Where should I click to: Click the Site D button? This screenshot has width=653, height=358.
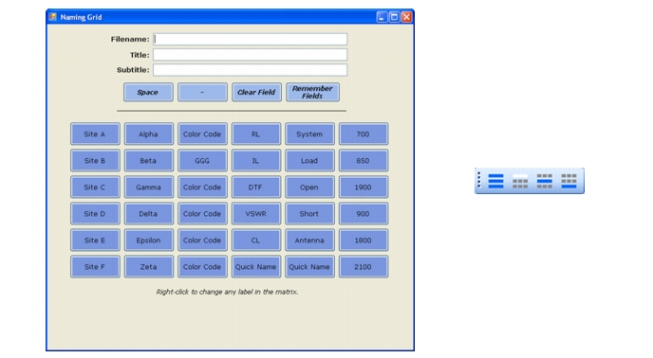click(x=95, y=214)
